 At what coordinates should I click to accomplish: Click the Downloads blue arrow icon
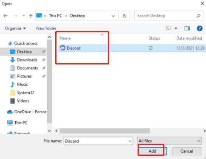(12, 60)
